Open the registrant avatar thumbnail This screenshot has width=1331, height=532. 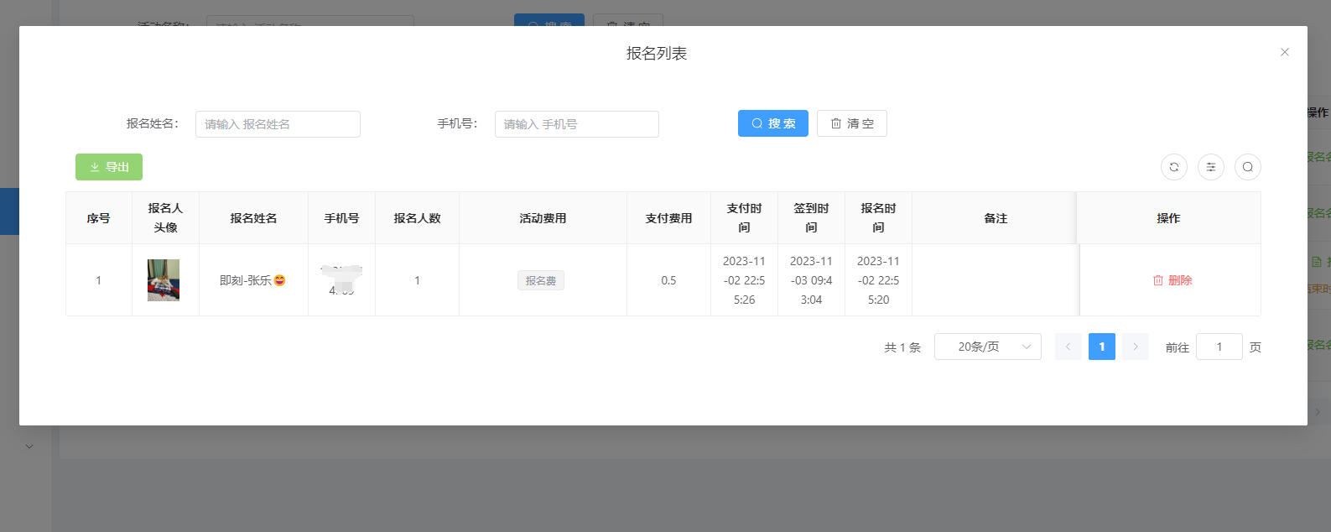point(164,280)
